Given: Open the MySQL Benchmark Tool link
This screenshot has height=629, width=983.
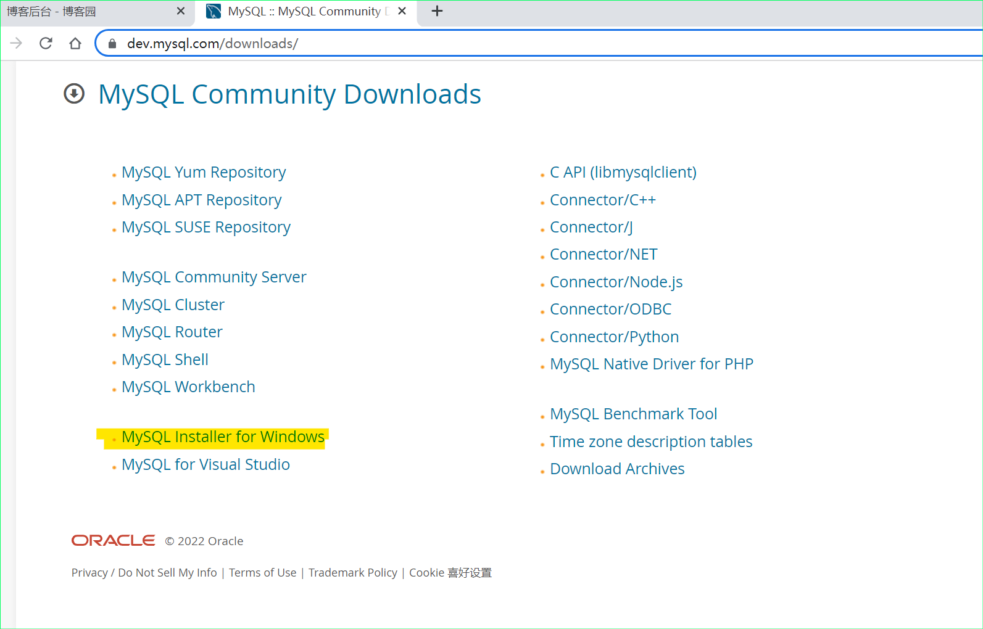Looking at the screenshot, I should tap(633, 414).
